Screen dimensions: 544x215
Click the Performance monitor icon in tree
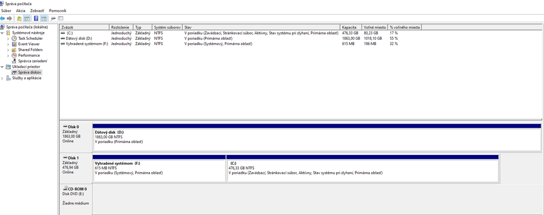coord(14,55)
